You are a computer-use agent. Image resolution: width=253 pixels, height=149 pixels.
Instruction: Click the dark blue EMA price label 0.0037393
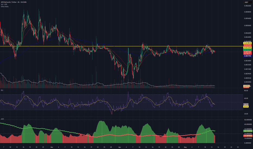247,56
